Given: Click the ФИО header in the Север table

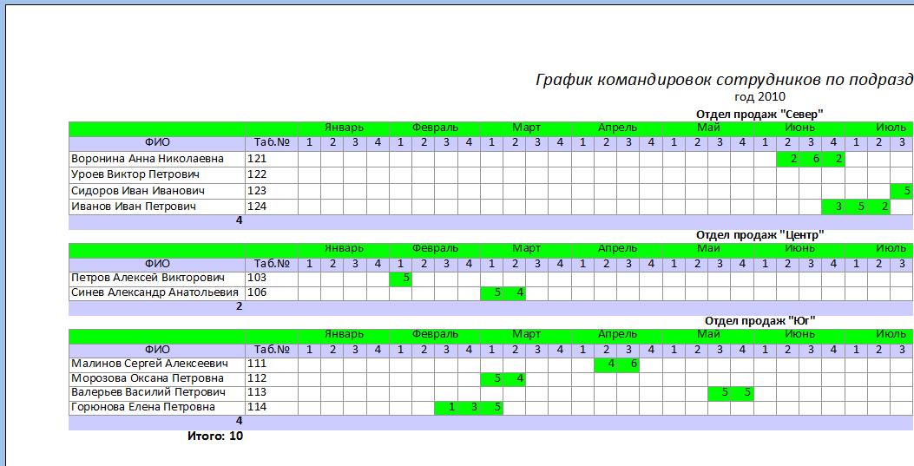Looking at the screenshot, I should tap(157, 142).
